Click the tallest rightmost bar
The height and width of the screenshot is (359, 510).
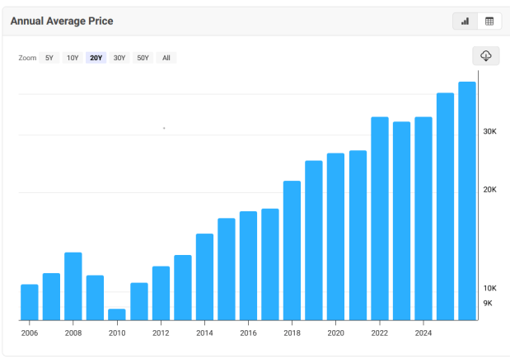[467, 201]
